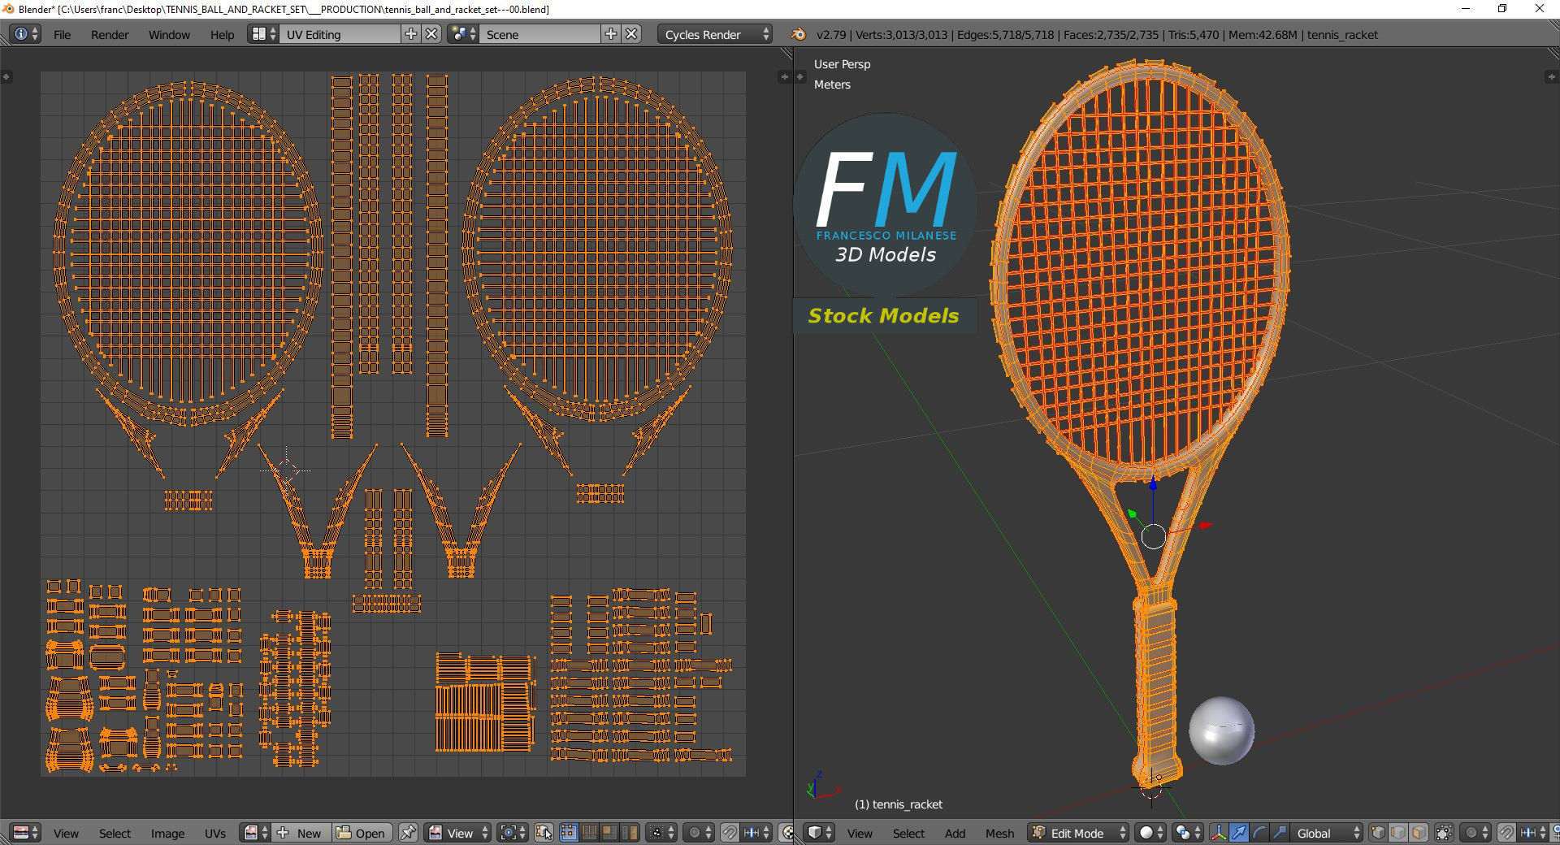
Task: Click the UV Editing layout name field
Action: click(340, 34)
